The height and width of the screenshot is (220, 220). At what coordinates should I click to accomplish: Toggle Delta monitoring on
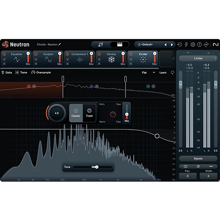7,72
